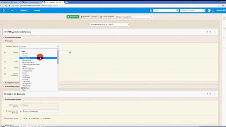Click the location pin icon in the right sidebar

point(224,38)
